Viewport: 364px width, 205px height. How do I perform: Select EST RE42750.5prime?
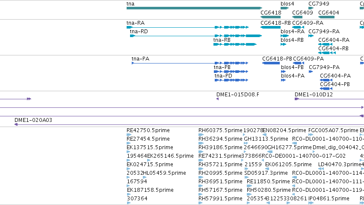(x=148, y=130)
